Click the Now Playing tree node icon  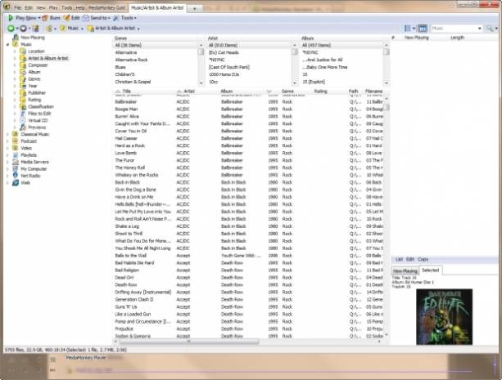15,38
